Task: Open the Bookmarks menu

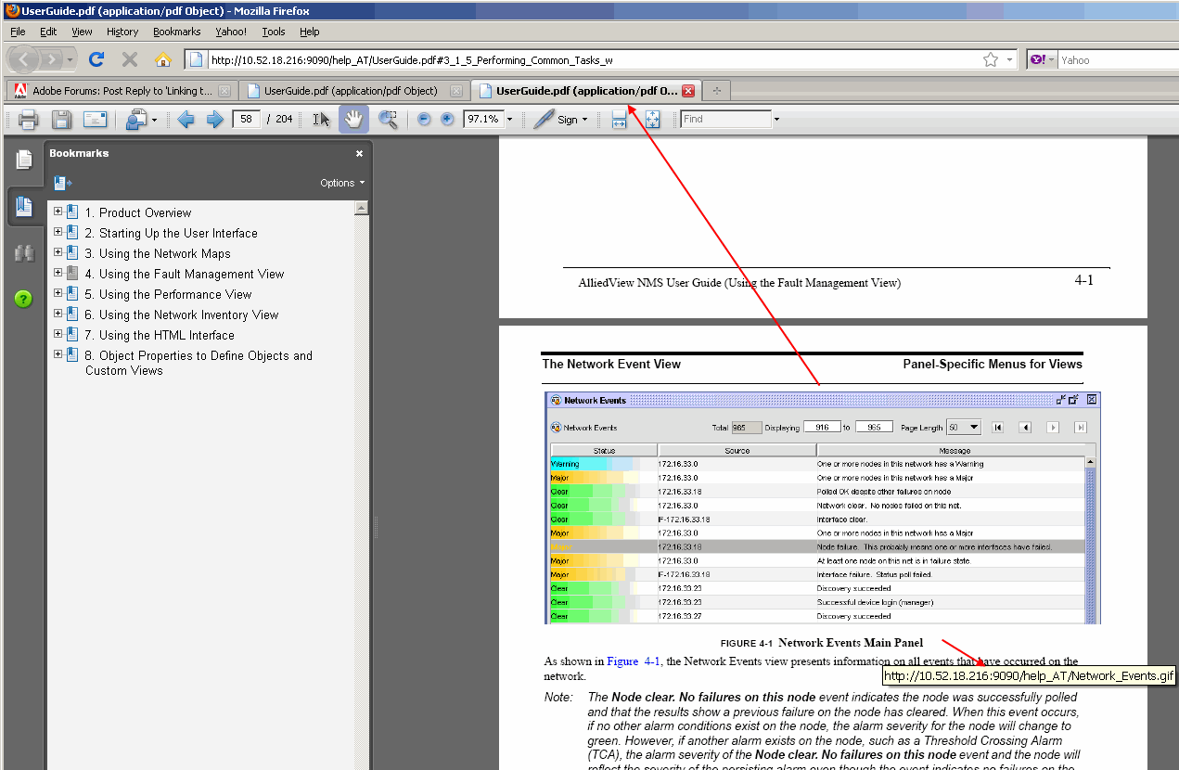Action: (x=177, y=32)
